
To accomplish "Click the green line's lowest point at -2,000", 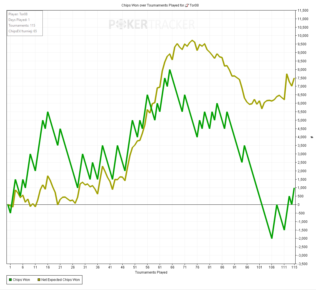I will 272,238.
